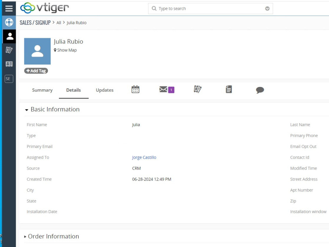This screenshot has width=329, height=247.
Task: Select the Details tab
Action: [x=74, y=90]
